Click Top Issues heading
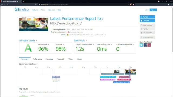Image resolution: width=173 pixels, height=97 pixels. [x=24, y=89]
